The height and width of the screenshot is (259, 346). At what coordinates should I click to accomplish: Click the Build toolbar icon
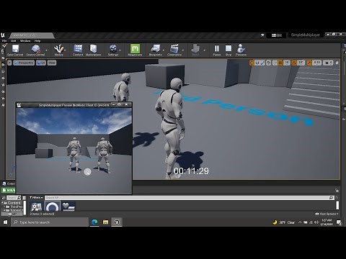coord(195,50)
